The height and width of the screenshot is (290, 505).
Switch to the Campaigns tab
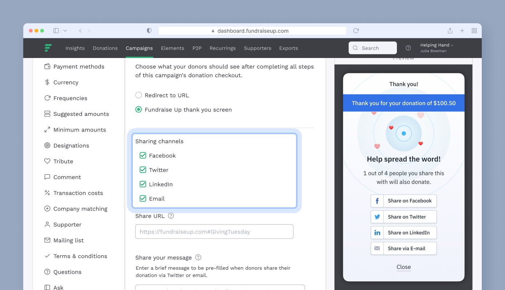[x=139, y=48]
